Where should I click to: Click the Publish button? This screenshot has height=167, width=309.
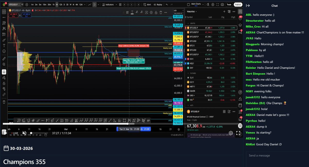tap(238, 5)
